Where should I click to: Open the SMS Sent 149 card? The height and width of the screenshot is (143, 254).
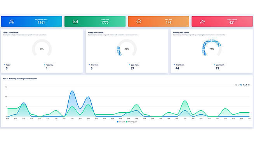[x=158, y=21]
